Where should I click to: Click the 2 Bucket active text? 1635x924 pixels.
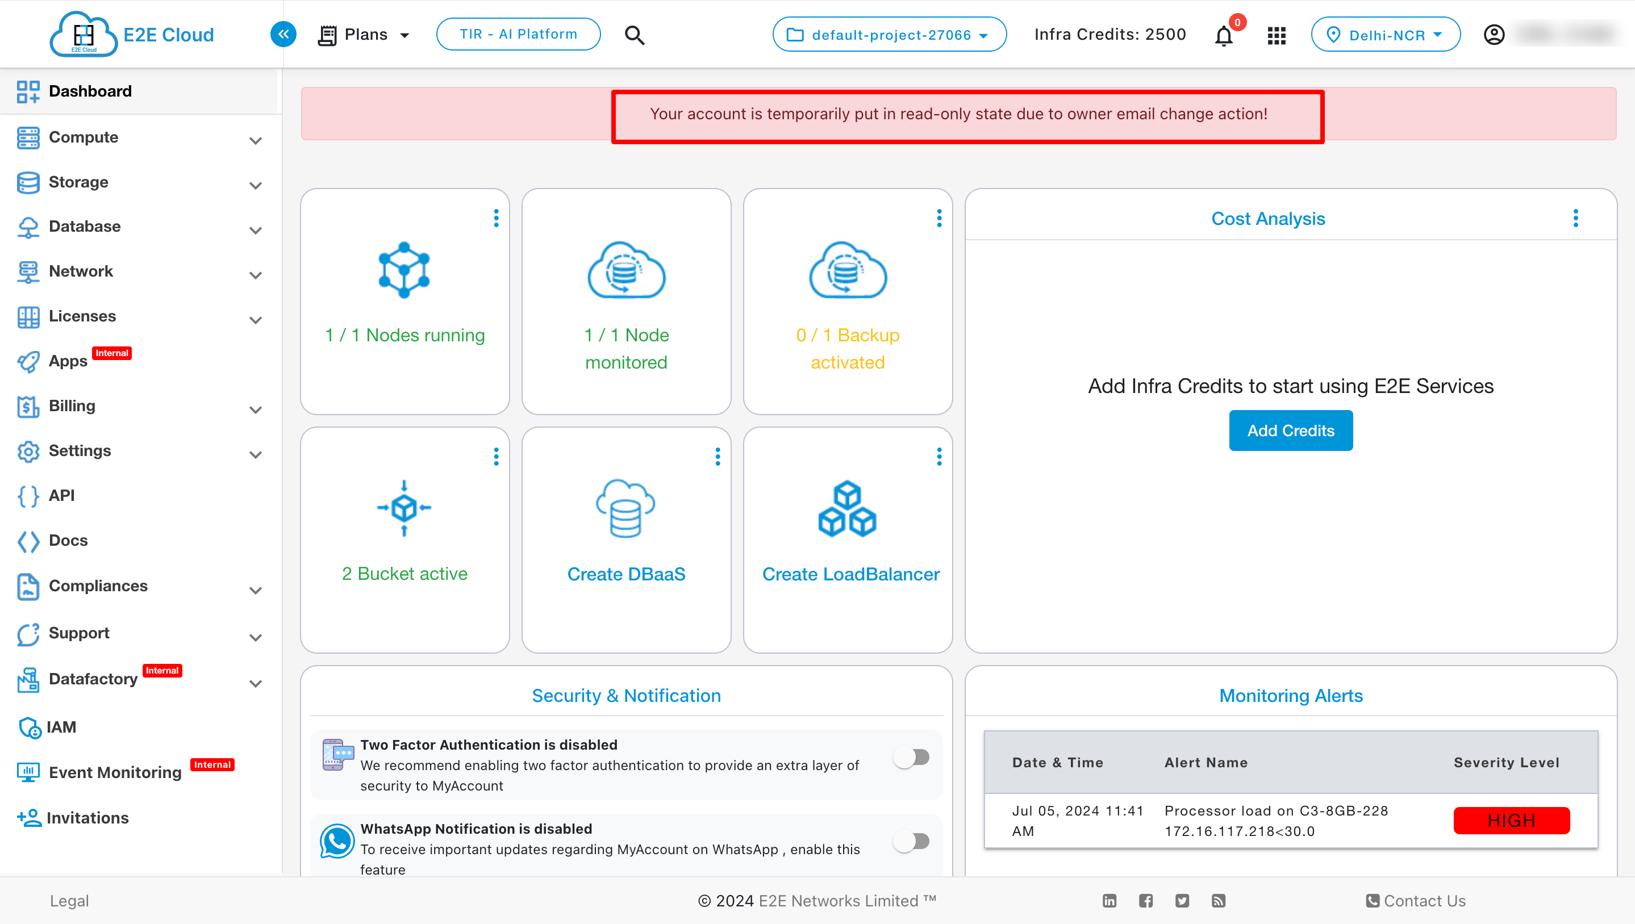coord(404,574)
